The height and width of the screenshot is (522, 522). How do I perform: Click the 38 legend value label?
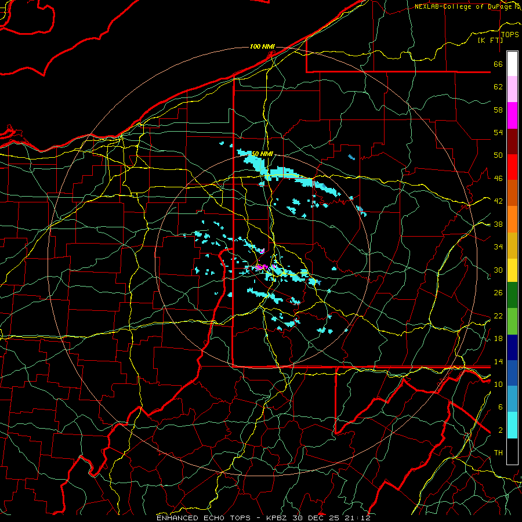click(498, 224)
